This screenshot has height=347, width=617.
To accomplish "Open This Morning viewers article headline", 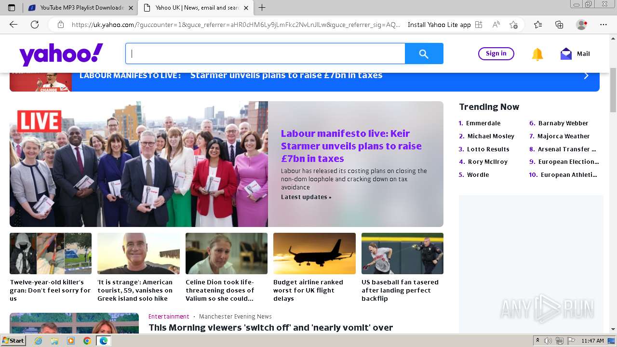I will [x=270, y=328].
